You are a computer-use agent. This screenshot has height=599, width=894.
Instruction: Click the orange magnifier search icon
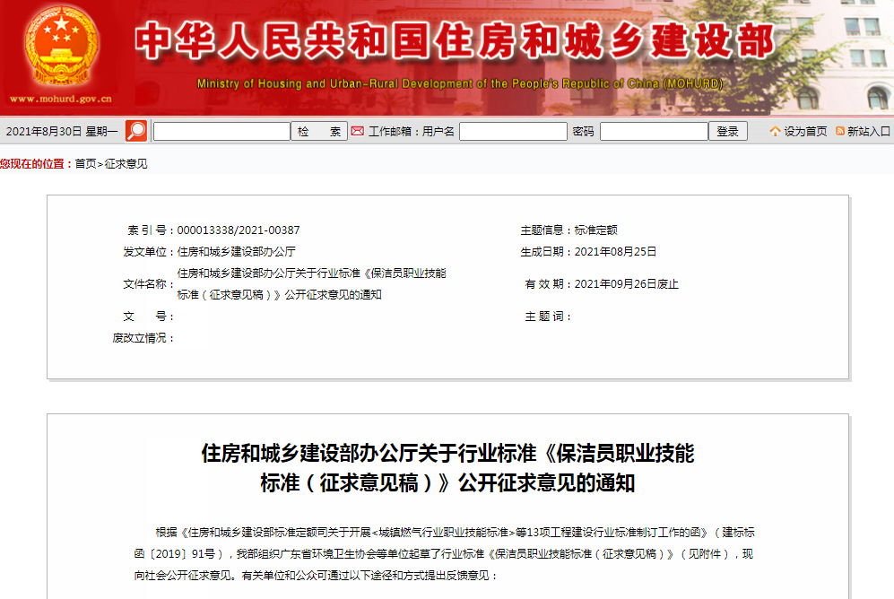coord(136,131)
